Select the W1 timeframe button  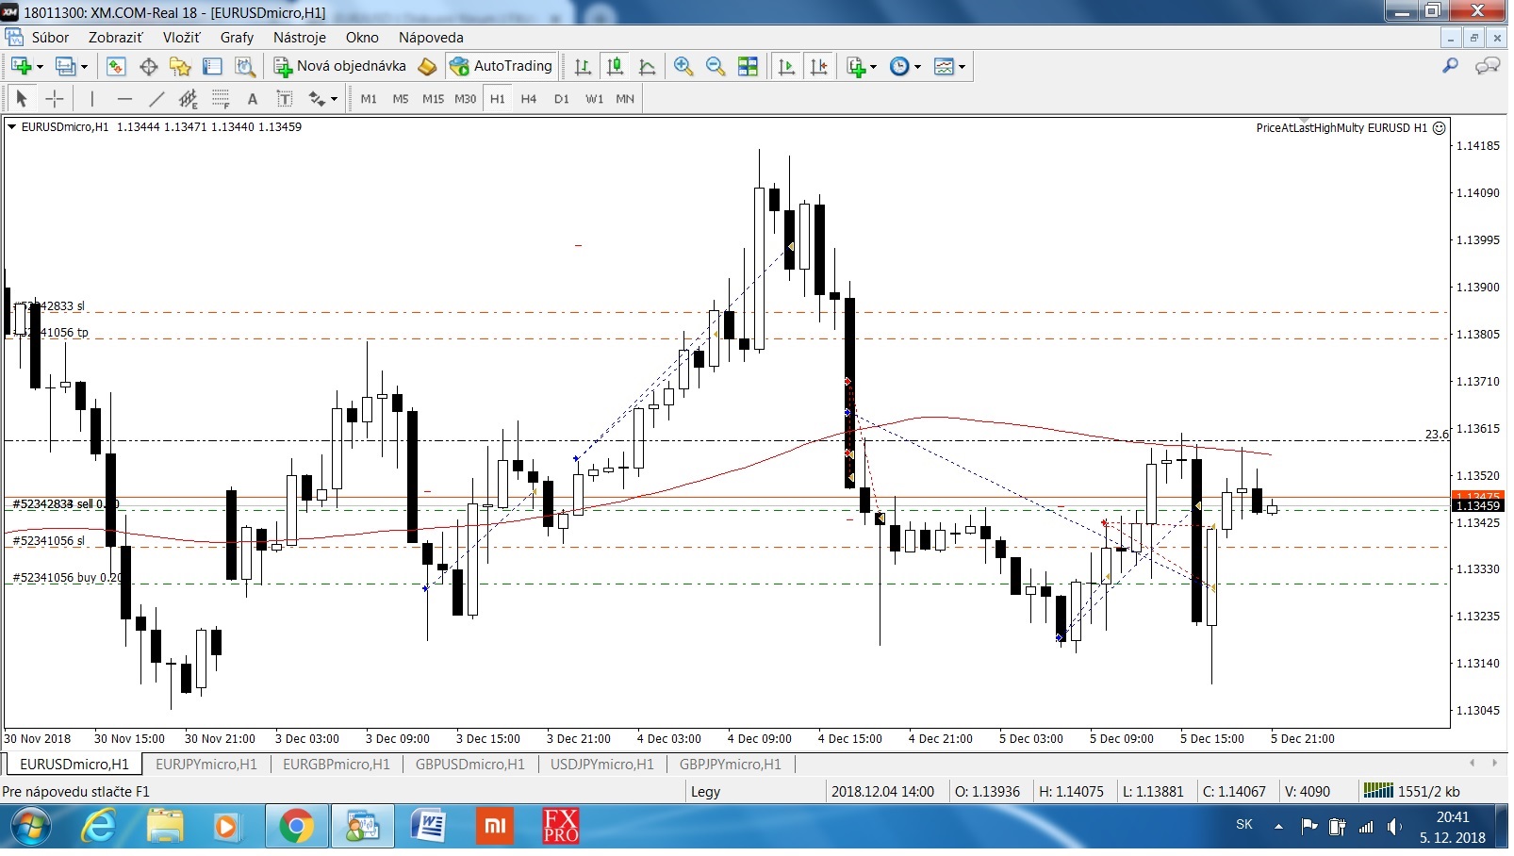(x=594, y=98)
